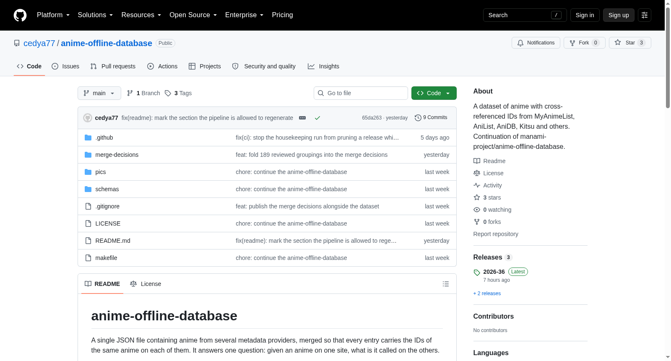Switch to the Insights tab

(323, 66)
